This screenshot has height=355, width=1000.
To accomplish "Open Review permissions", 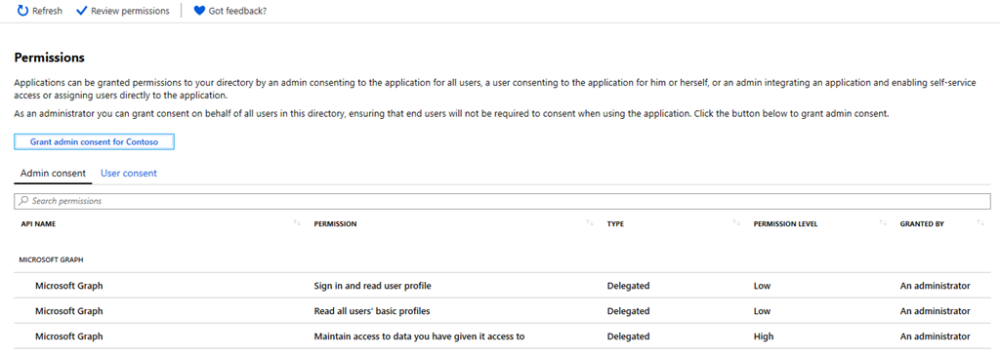I will (123, 11).
